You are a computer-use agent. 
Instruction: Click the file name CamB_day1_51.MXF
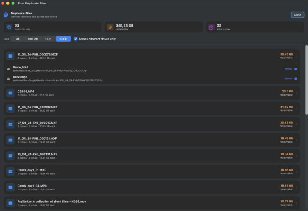pos(32,170)
